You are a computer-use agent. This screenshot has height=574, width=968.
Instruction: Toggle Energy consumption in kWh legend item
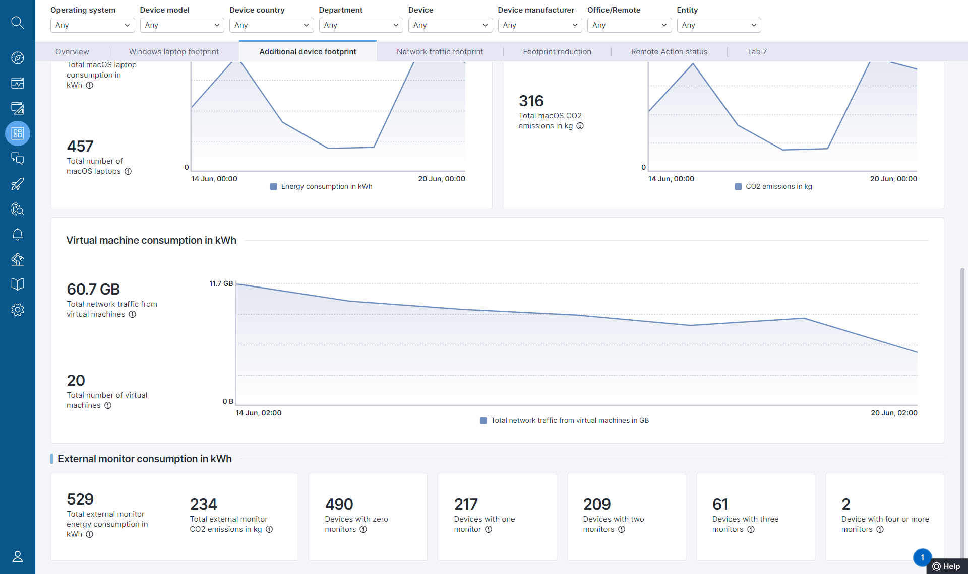coord(321,186)
